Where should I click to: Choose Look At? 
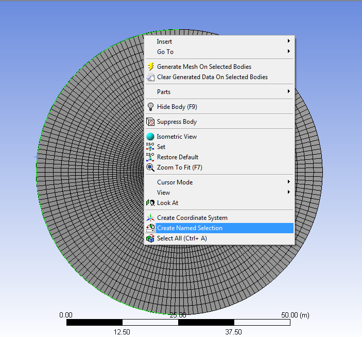click(x=219, y=203)
